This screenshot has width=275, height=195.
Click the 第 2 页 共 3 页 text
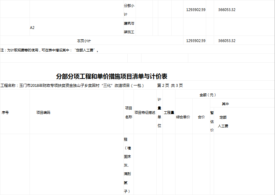[170, 85]
